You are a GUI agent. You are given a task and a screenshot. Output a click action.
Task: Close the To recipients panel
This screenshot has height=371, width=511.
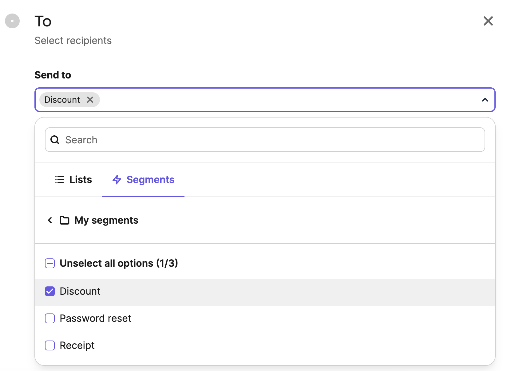(488, 21)
